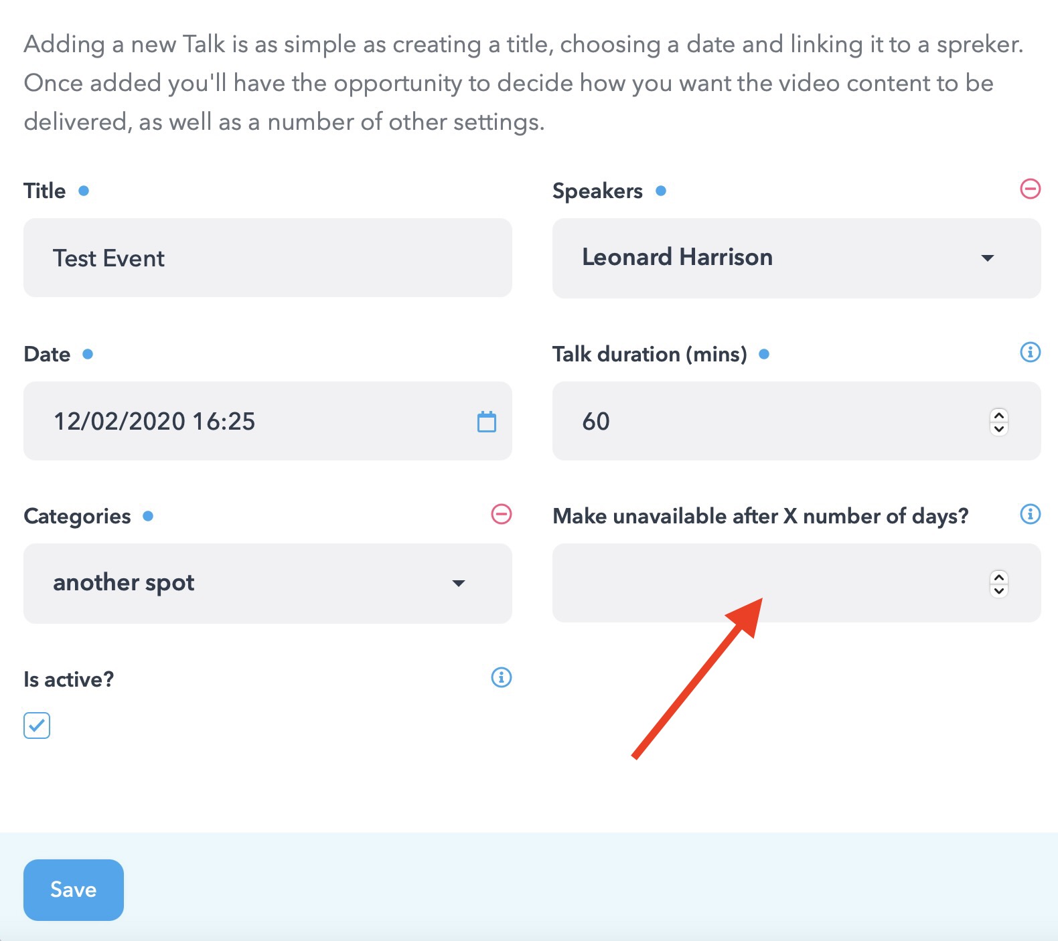The height and width of the screenshot is (941, 1058).
Task: Decrease Talk duration with down stepper arrow
Action: (999, 428)
